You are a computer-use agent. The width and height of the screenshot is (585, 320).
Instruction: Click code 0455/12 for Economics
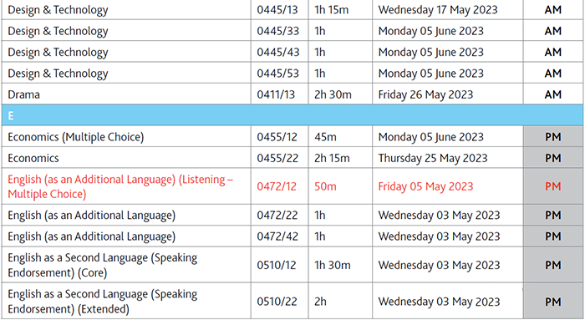(x=277, y=137)
